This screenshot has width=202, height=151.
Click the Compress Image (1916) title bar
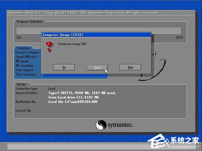coord(96,35)
